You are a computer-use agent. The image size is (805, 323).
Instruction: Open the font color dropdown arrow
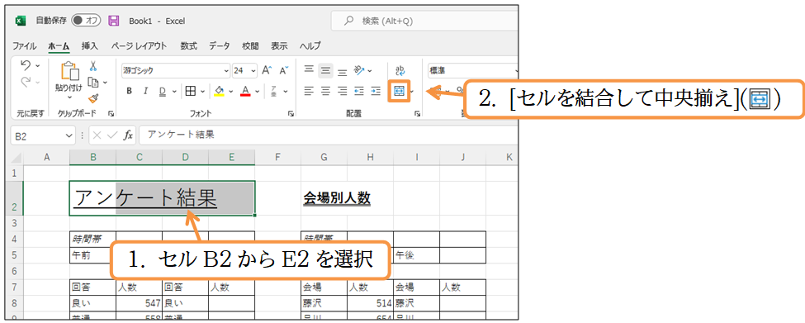tap(257, 92)
